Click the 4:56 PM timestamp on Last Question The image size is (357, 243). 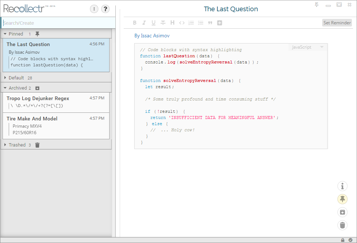97,44
